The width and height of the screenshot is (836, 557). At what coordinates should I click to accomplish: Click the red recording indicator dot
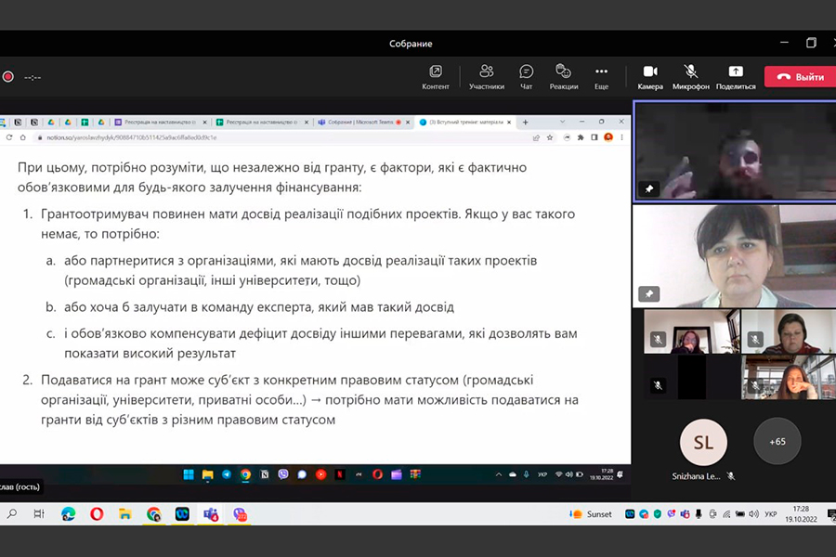click(8, 77)
